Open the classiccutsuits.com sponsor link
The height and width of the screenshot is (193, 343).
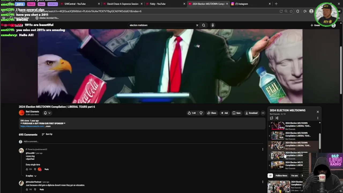(x=32, y=126)
